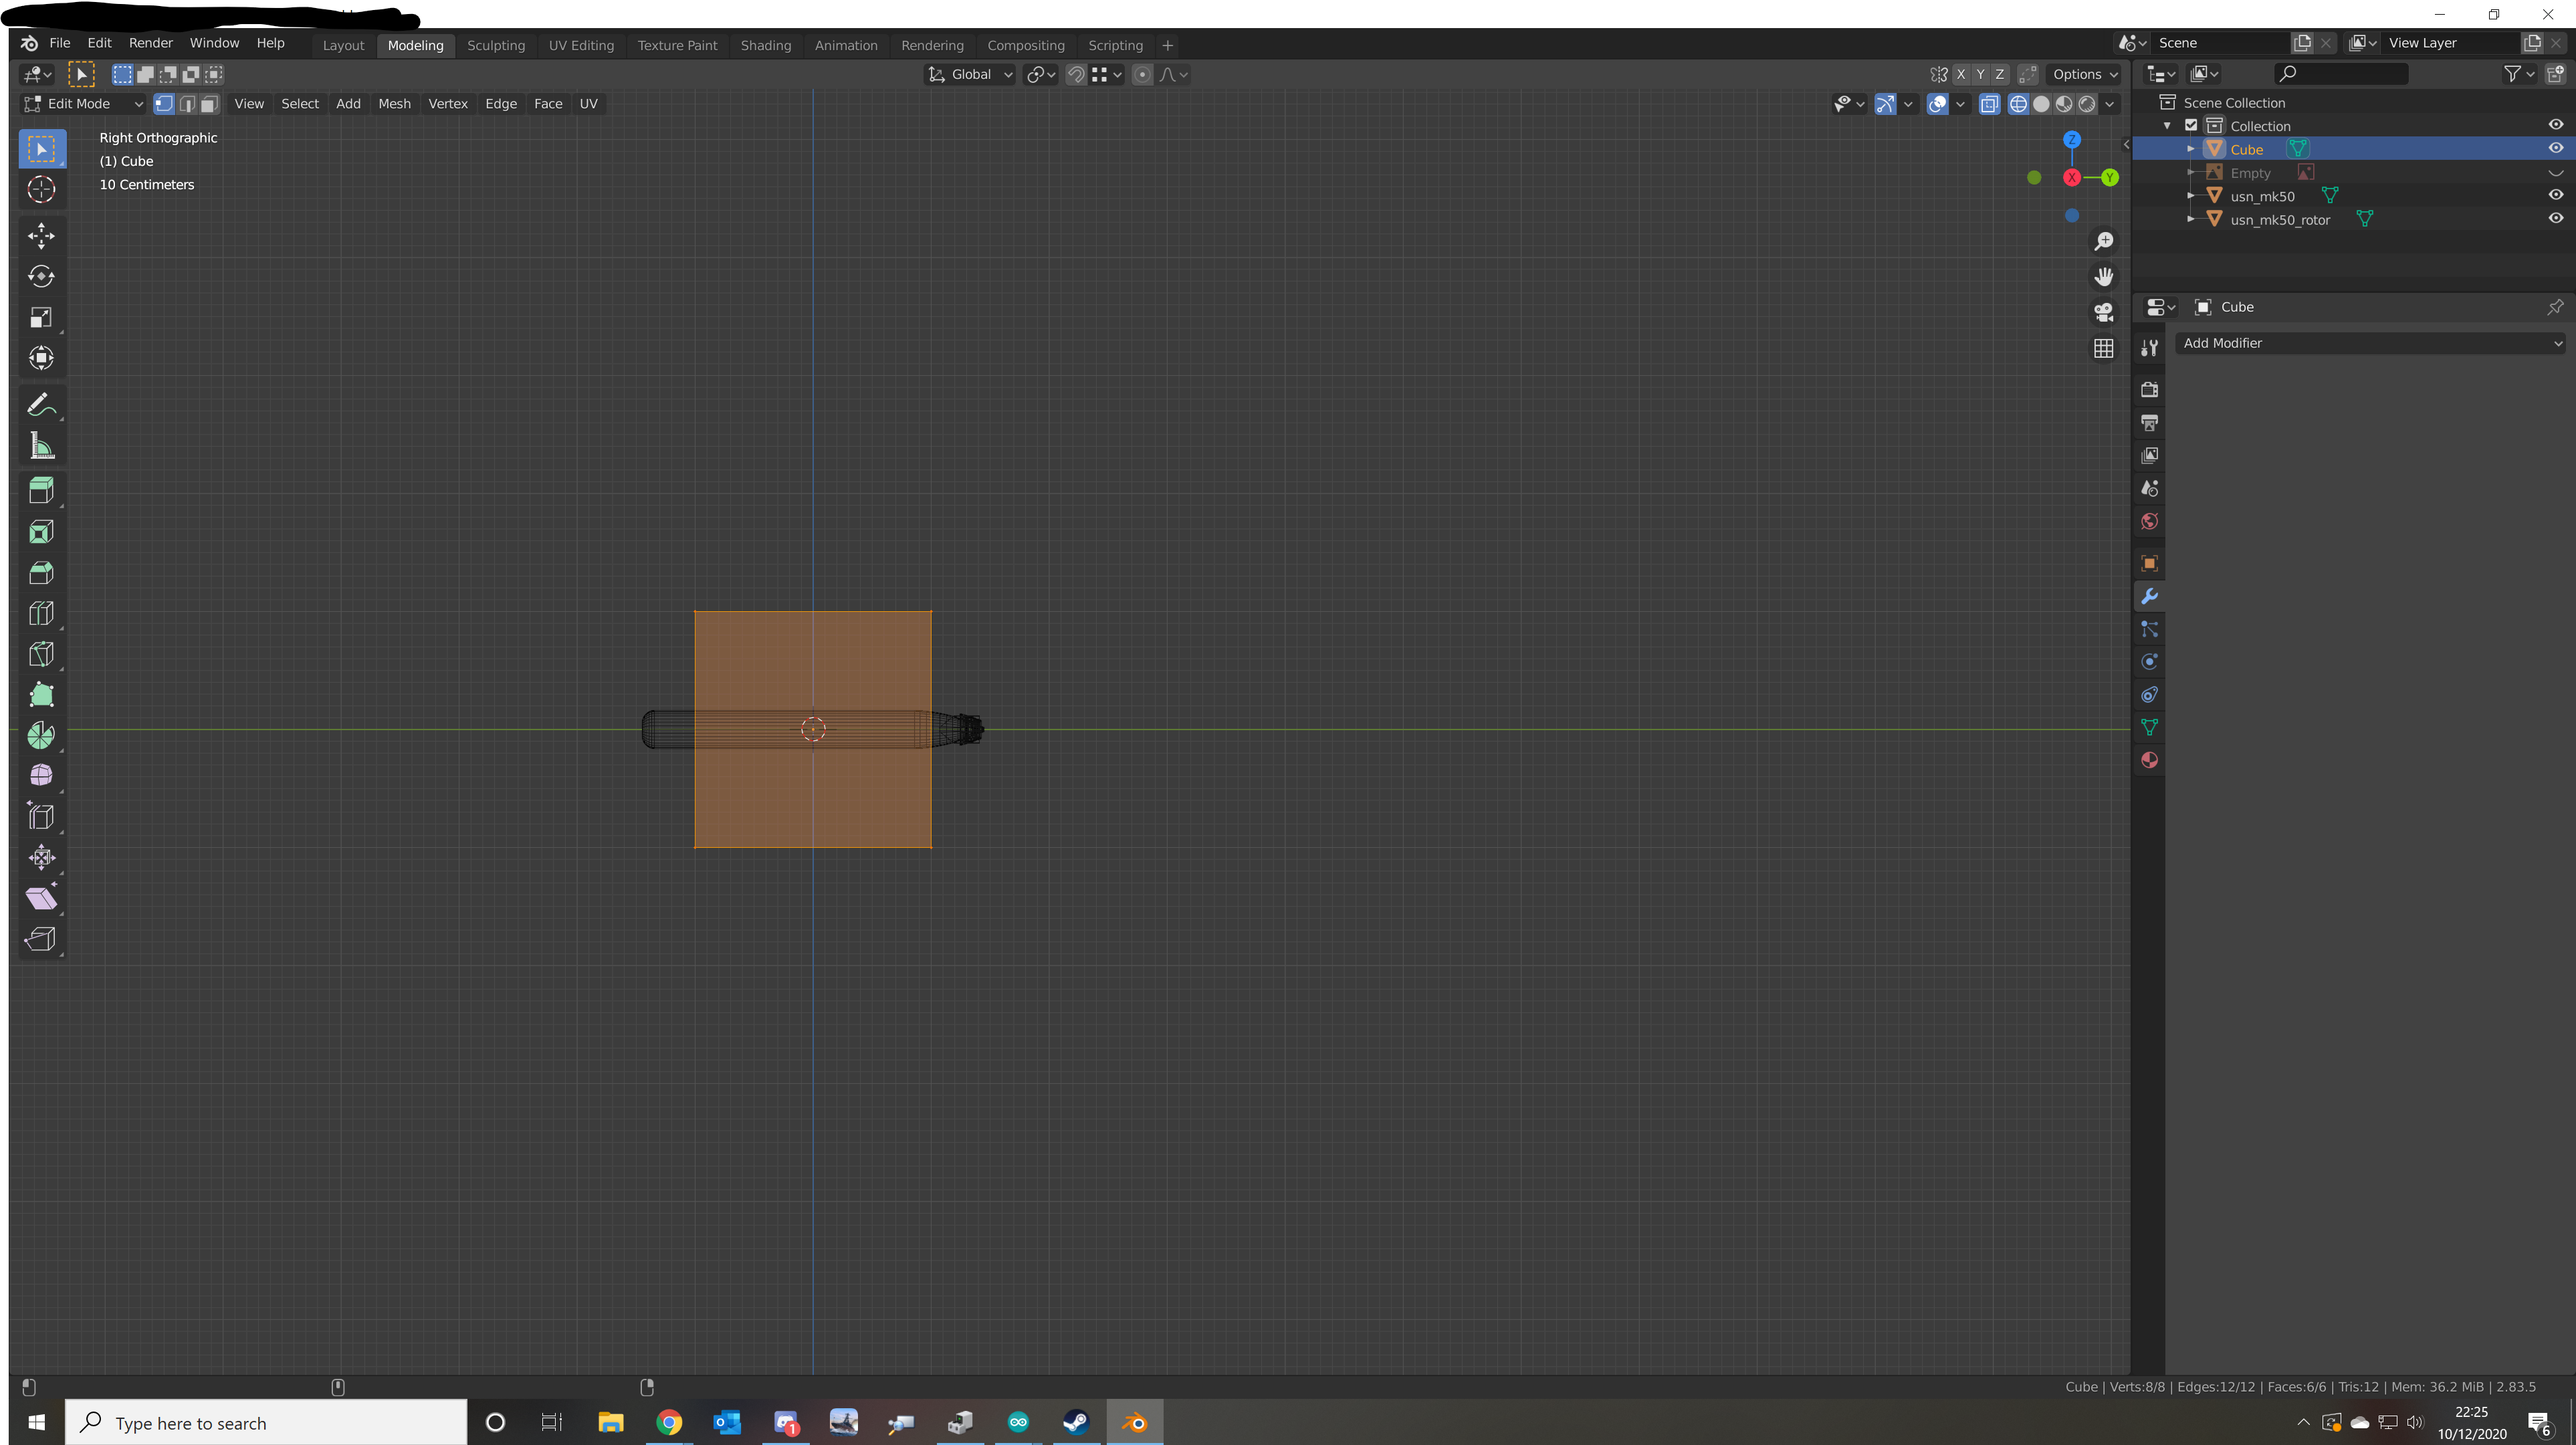Choose the Loop Cut tool
The width and height of the screenshot is (2576, 1445).
pyautogui.click(x=41, y=613)
